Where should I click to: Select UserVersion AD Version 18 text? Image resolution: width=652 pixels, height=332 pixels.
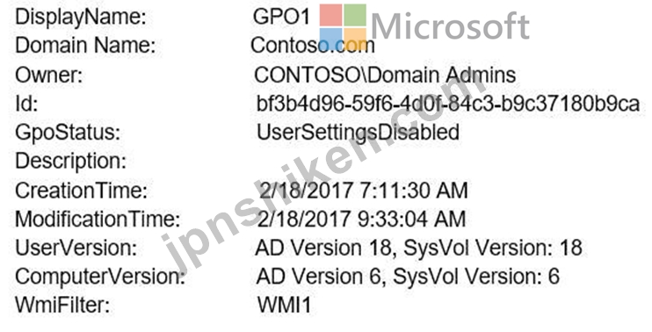pos(323,248)
